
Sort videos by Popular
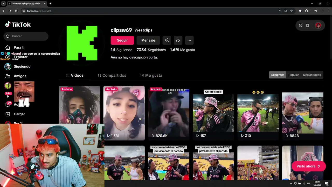(294, 75)
